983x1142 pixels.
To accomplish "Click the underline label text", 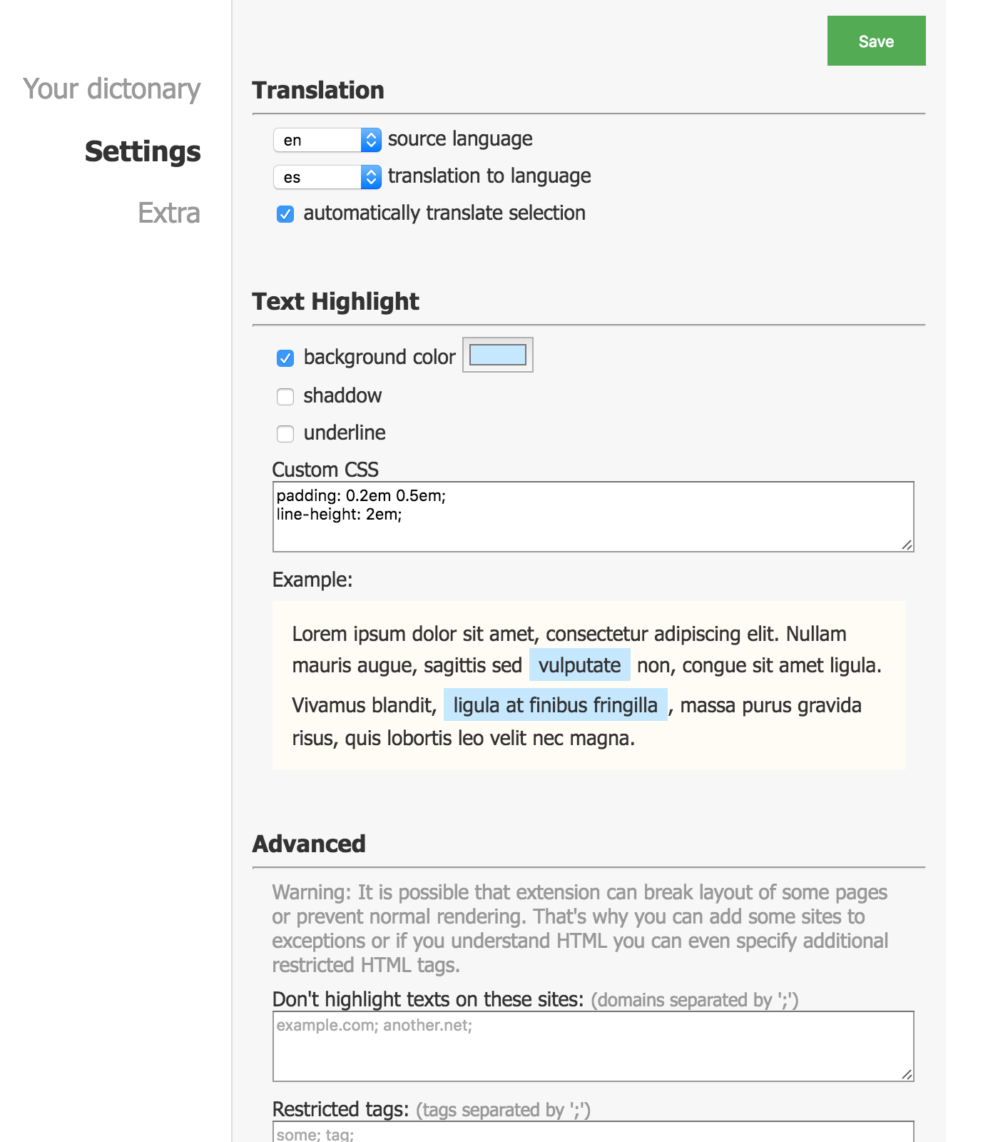I will pos(345,433).
